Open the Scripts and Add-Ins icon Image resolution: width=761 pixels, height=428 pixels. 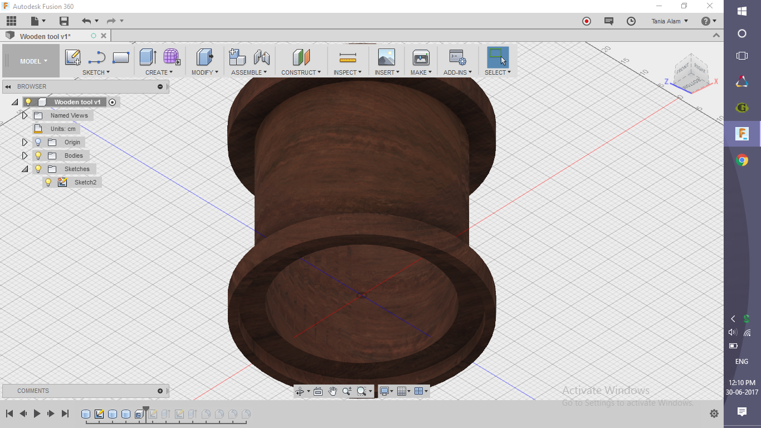click(x=457, y=57)
